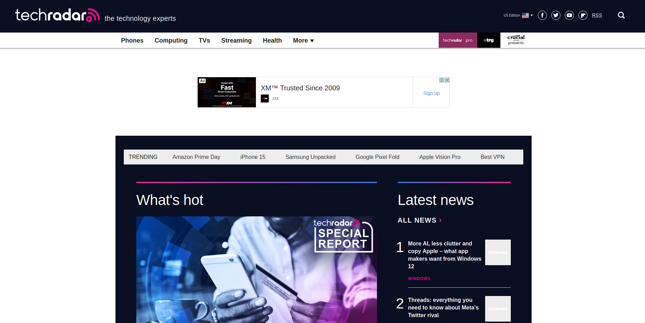Click the WINDOWS category tag
This screenshot has height=323, width=645.
pyautogui.click(x=419, y=279)
